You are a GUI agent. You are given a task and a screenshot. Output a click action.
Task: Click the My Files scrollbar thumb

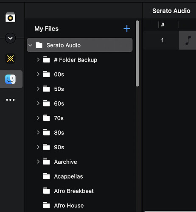pos(137,53)
